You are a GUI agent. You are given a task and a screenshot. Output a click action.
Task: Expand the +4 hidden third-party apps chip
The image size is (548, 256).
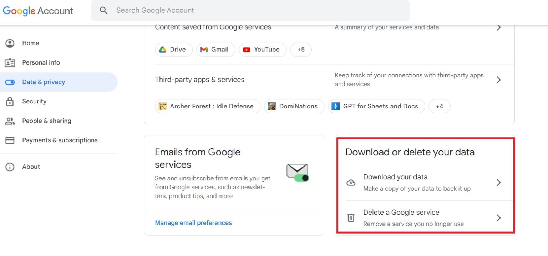pos(440,106)
